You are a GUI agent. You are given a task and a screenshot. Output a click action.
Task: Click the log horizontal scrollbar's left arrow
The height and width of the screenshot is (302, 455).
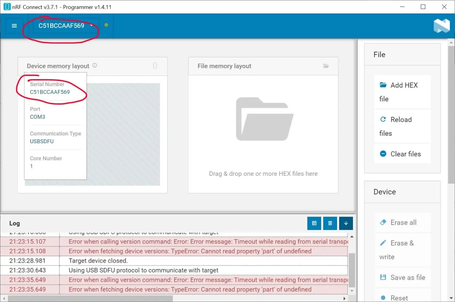3,299
